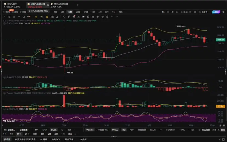Expand bottom panel with up chevron

[220, 139]
